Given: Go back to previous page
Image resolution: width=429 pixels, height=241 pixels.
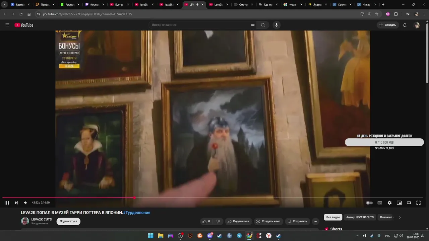Looking at the screenshot, I should point(5,14).
